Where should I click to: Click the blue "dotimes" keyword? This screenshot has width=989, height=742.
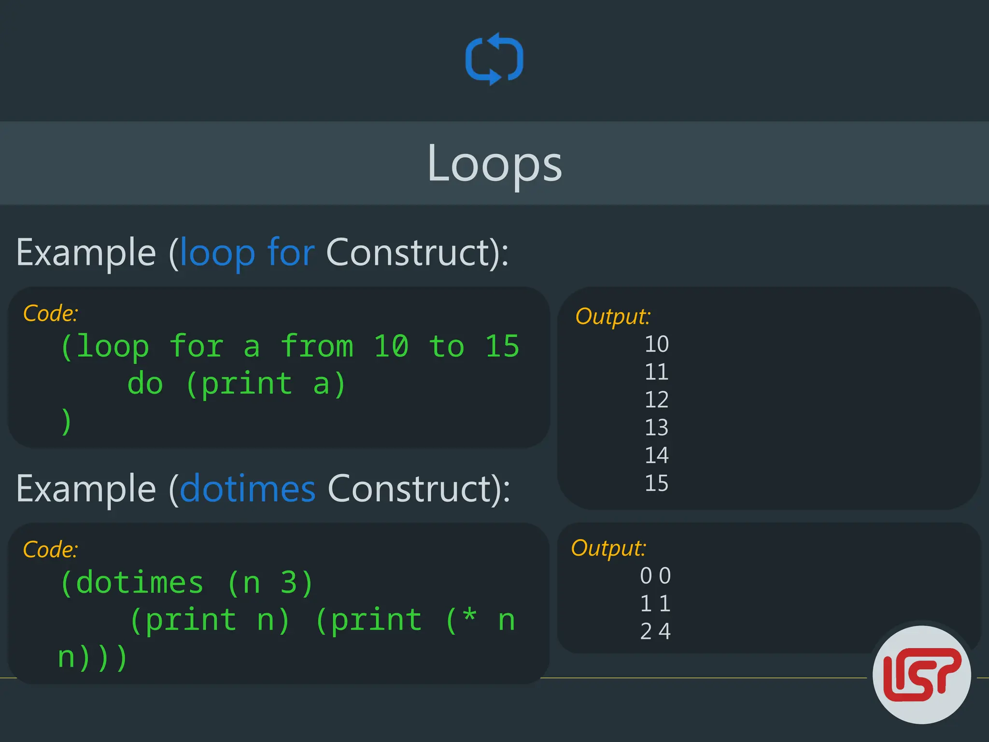click(247, 489)
